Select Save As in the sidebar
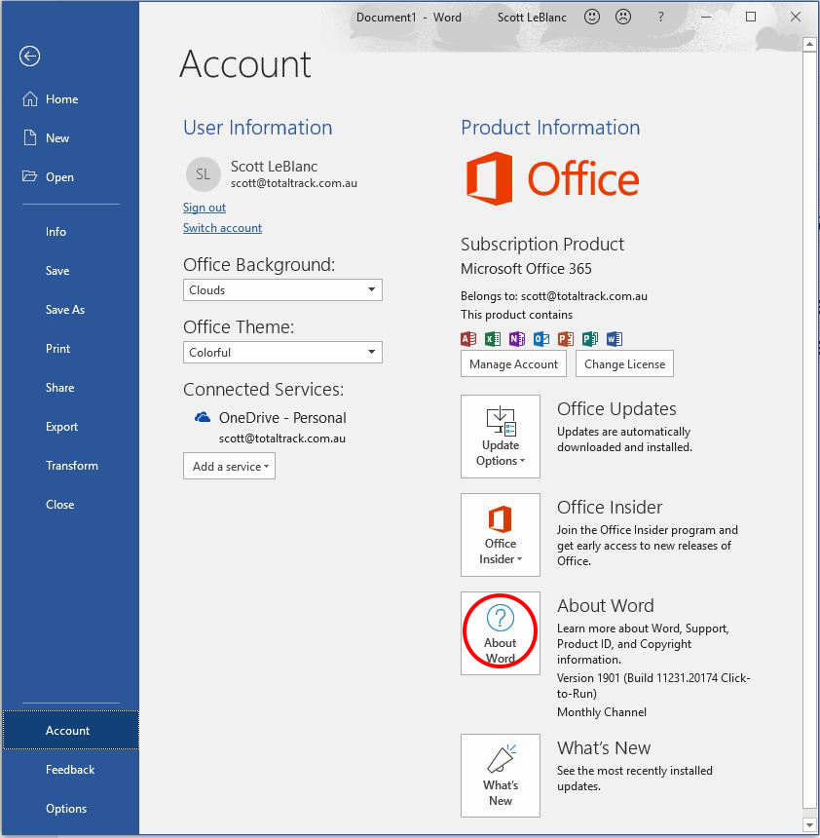This screenshot has width=820, height=838. 65,310
